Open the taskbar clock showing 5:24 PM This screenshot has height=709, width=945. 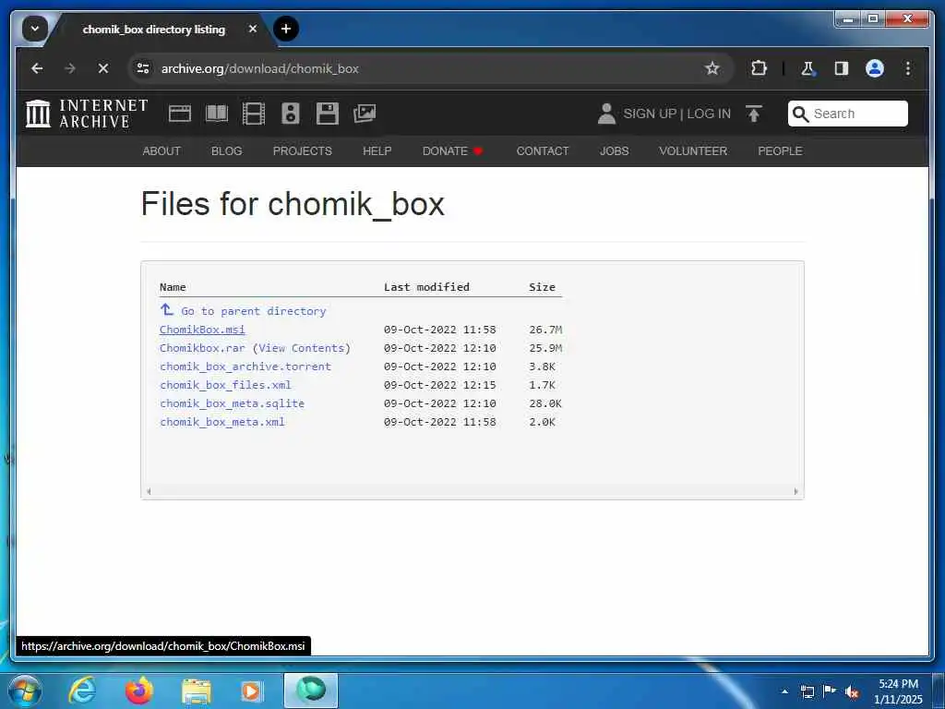point(898,691)
